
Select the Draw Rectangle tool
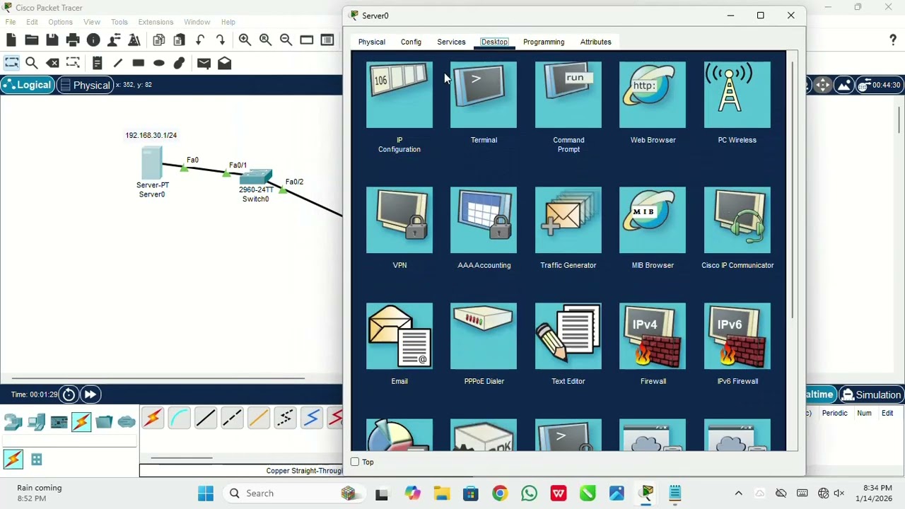tap(139, 63)
